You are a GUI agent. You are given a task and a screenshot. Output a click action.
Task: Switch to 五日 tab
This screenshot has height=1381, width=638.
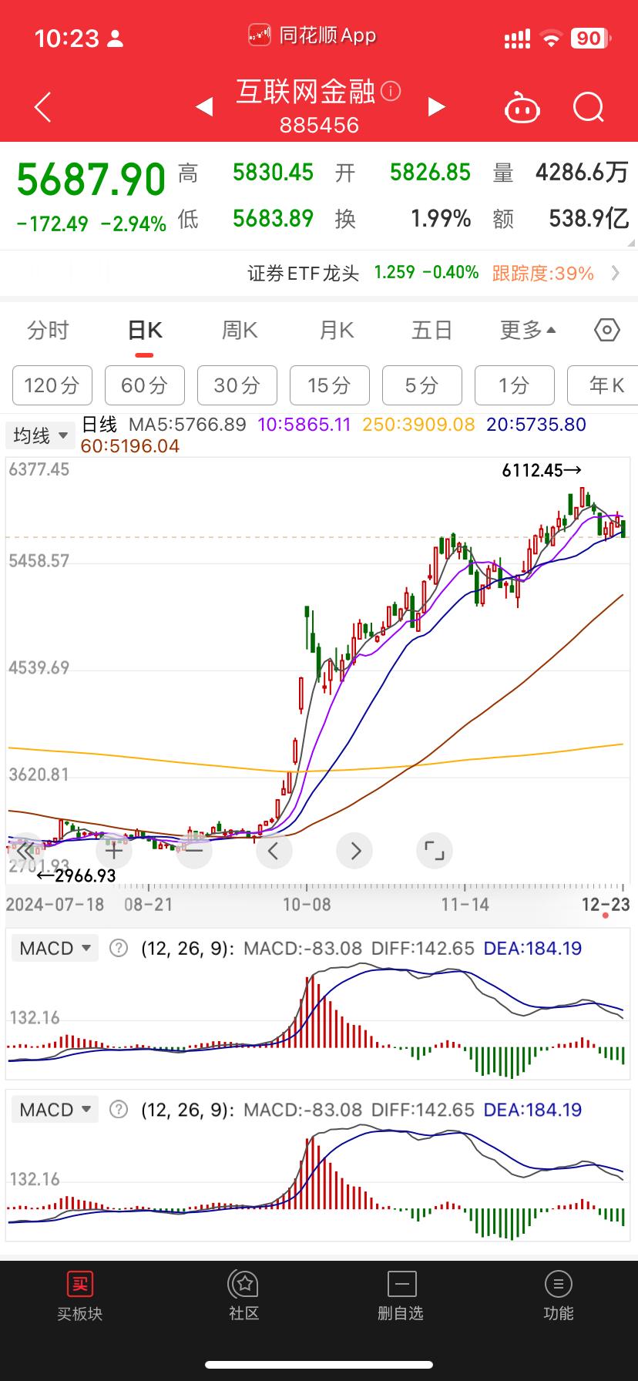tap(431, 330)
